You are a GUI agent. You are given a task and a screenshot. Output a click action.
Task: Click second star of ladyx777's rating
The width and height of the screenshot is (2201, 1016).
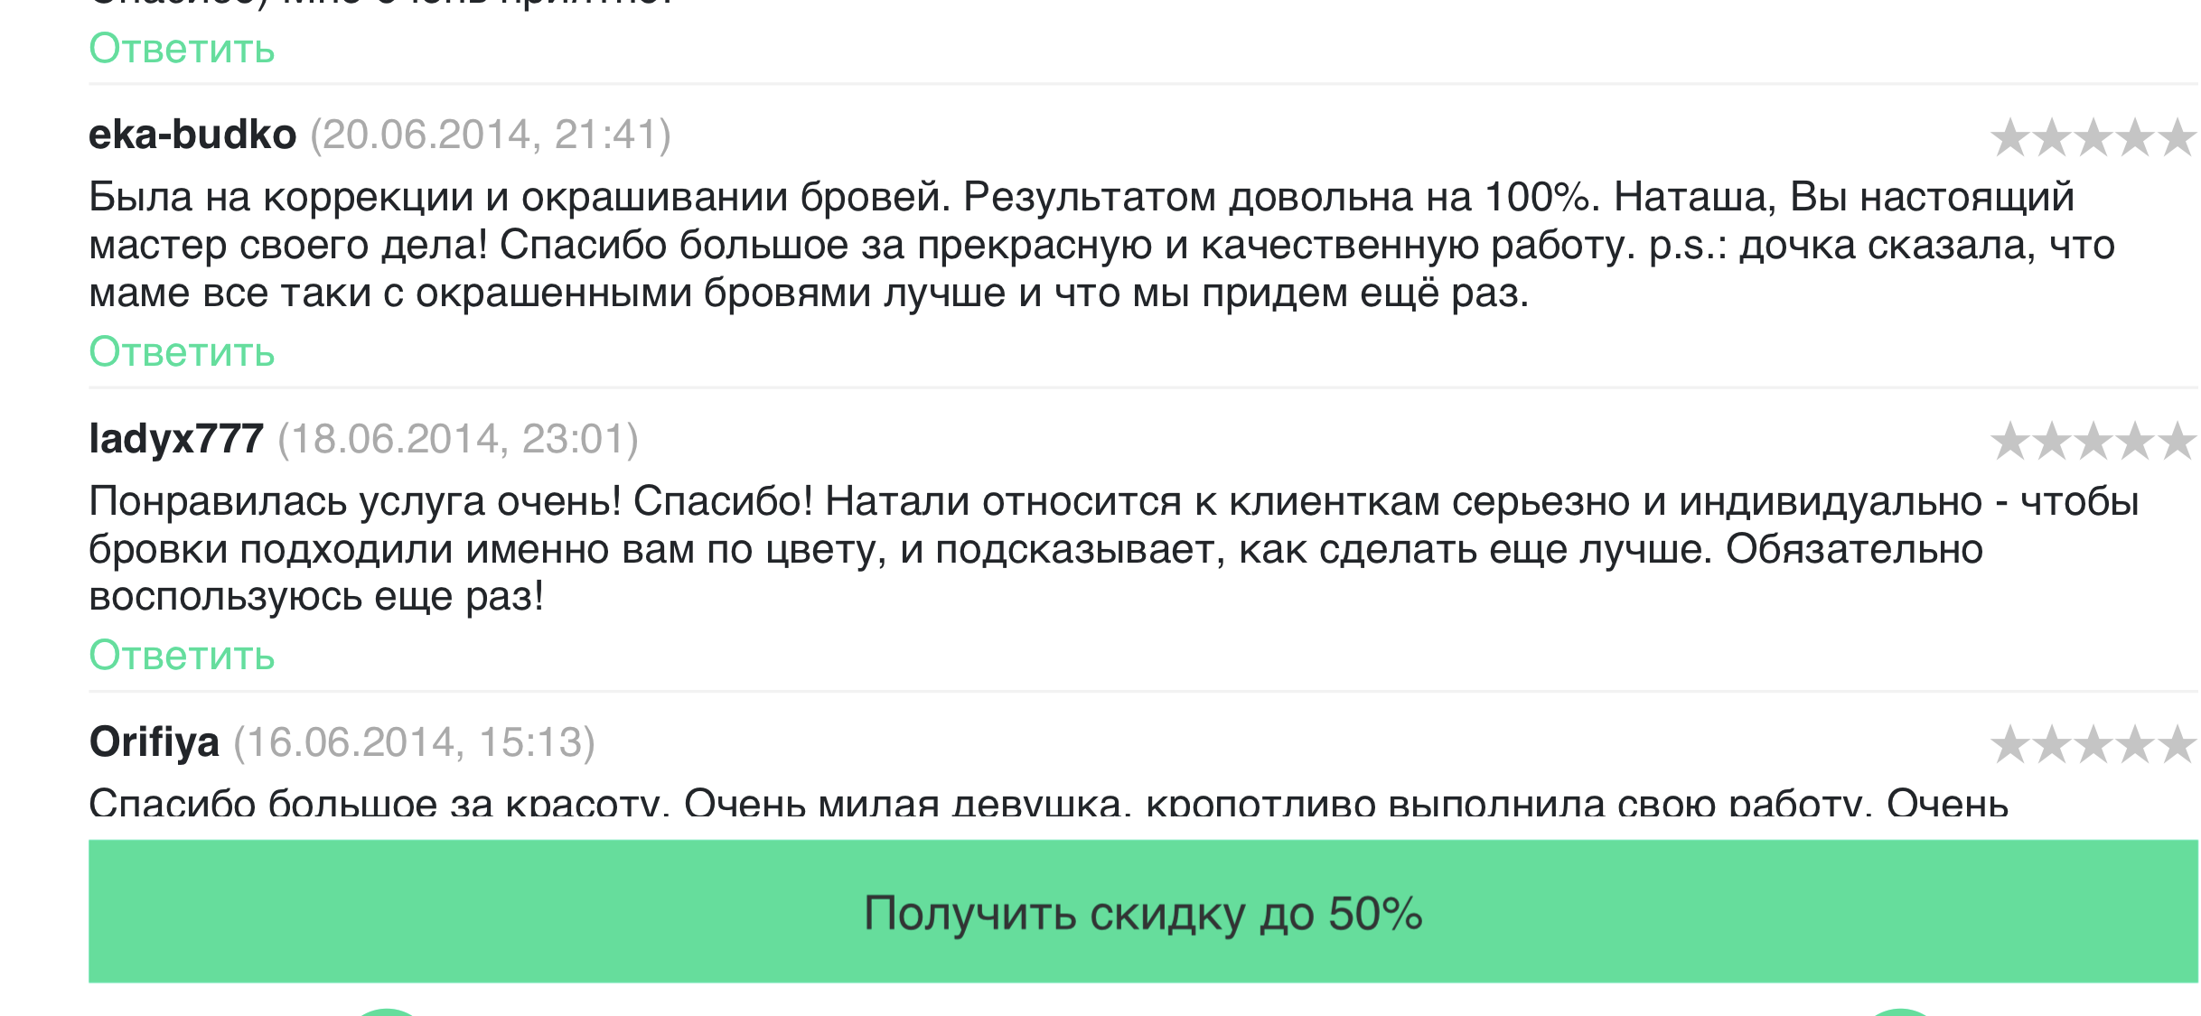(2052, 442)
